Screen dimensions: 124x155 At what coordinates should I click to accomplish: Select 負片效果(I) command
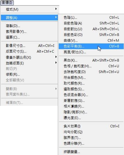(91, 126)
